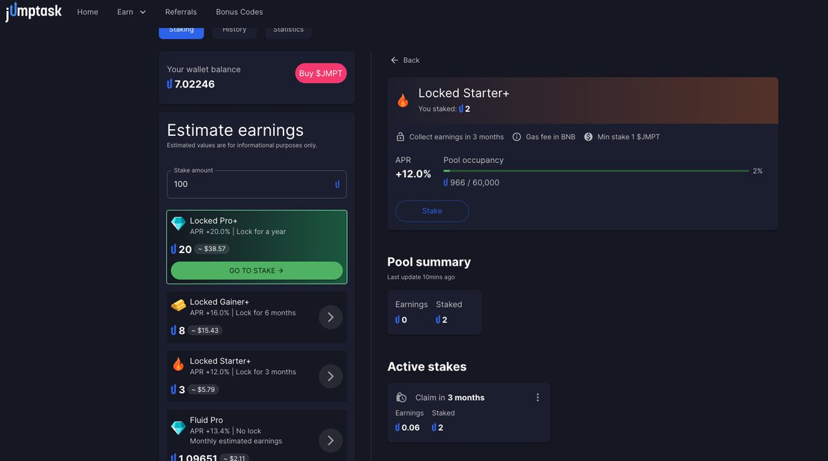Click the GO TO STAKE button
The width and height of the screenshot is (828, 461).
coord(257,271)
